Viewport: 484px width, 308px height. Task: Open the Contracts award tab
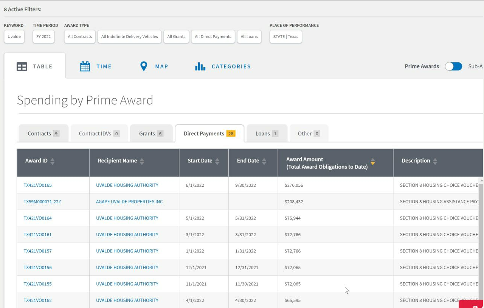click(x=43, y=133)
